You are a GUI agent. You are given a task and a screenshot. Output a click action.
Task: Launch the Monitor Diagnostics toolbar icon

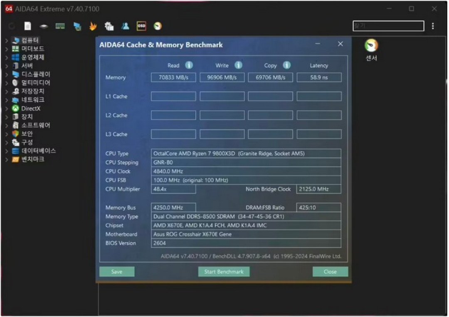pyautogui.click(x=76, y=26)
